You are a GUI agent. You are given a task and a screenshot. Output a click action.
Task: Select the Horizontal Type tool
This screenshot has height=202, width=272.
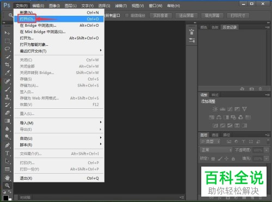tap(7, 153)
